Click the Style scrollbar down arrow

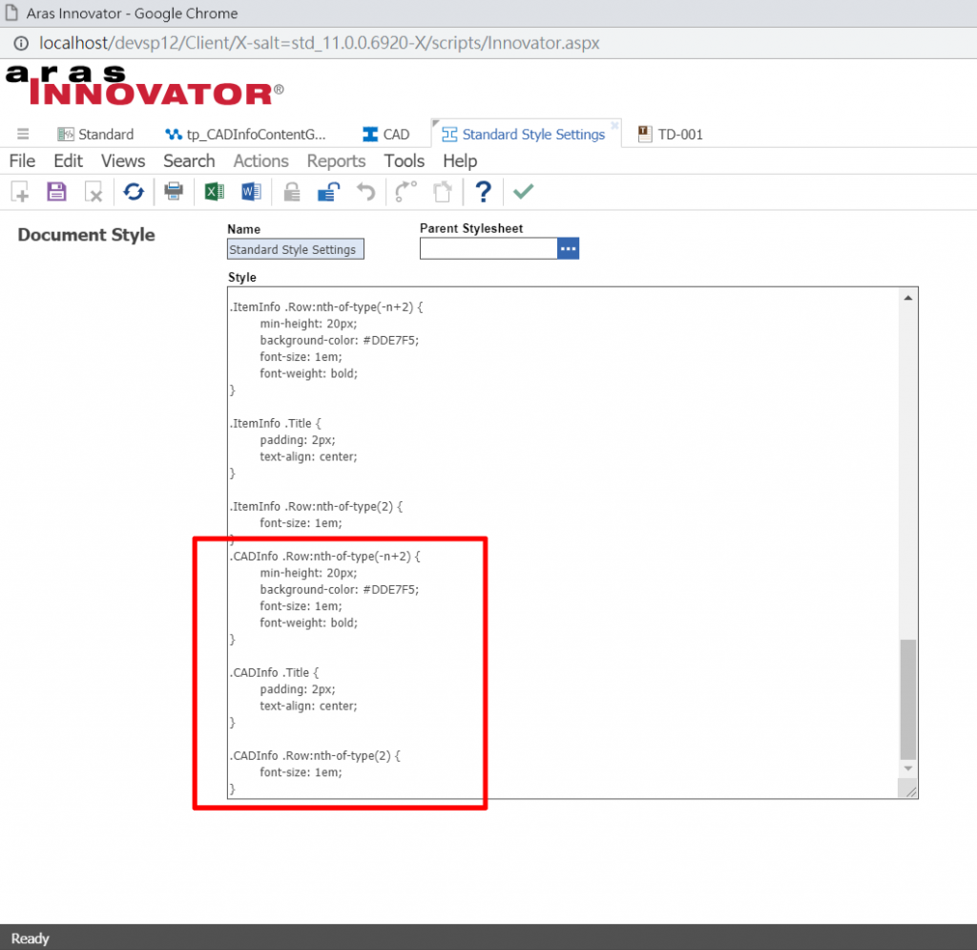[908, 769]
